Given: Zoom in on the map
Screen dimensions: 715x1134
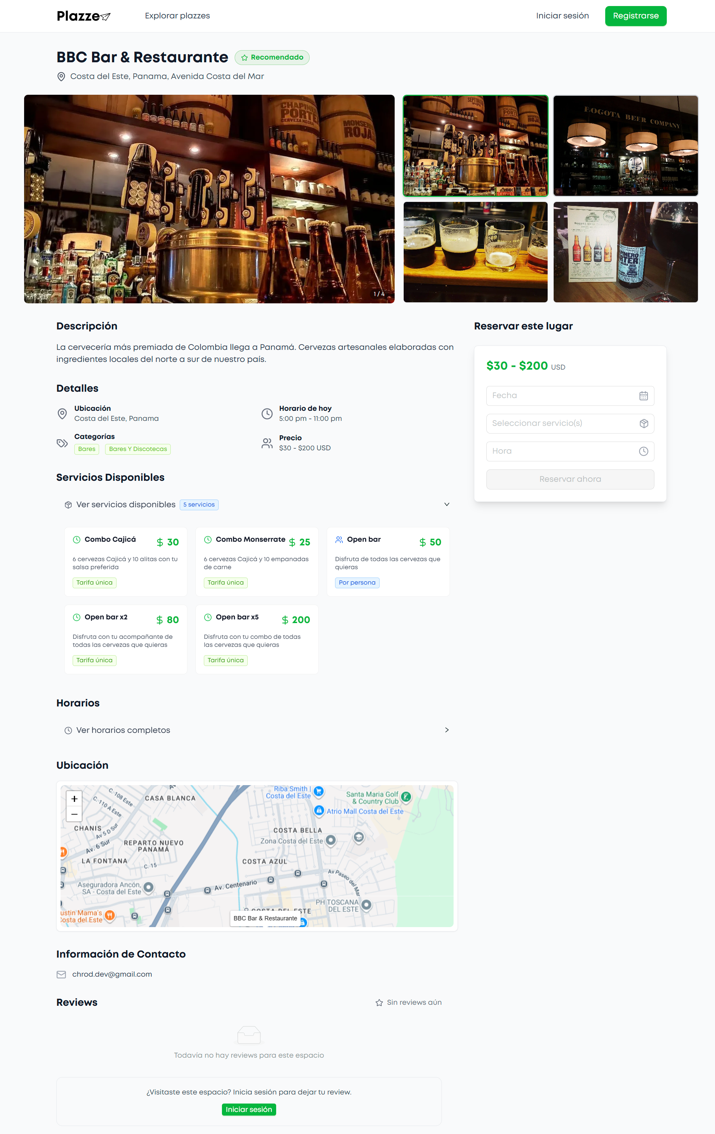Looking at the screenshot, I should [x=74, y=799].
